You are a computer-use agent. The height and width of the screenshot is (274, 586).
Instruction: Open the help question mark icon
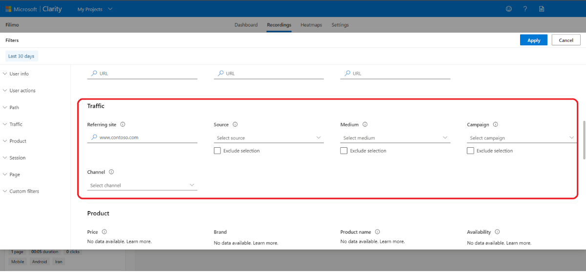tap(525, 9)
